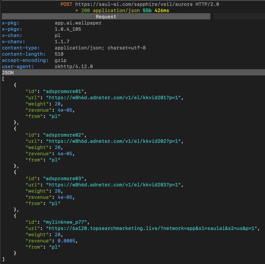Click the 426ms response time
Viewport: 265px width, 264px height.
(162, 11)
